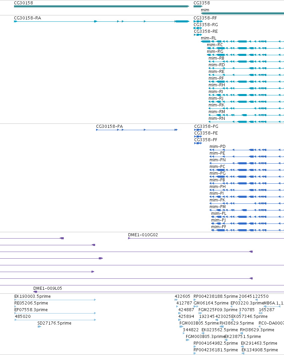Click the GM06164.5prime EST label
Image resolution: width=284 pixels, height=355 pixels.
(211, 303)
